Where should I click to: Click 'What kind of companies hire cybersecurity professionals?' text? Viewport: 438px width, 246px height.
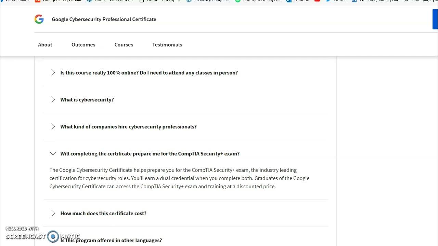pyautogui.click(x=129, y=127)
